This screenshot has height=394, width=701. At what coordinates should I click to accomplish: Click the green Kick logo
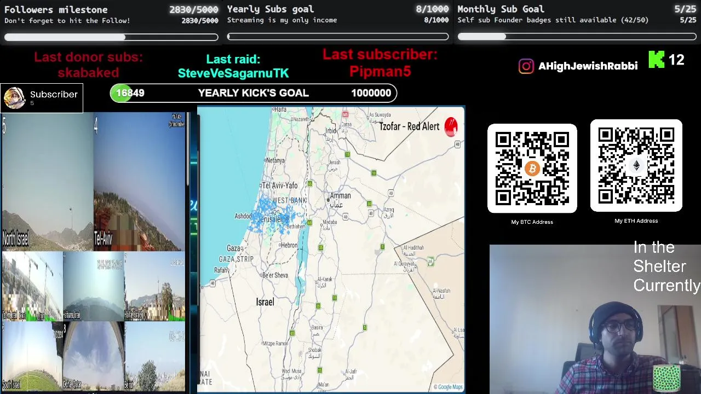[x=656, y=60]
